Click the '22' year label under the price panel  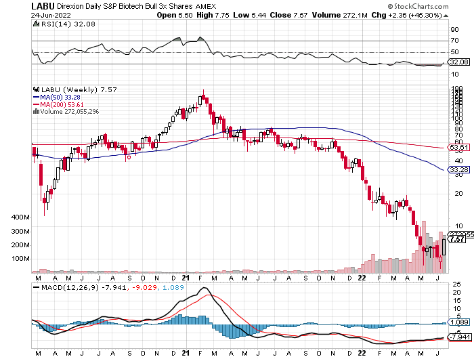tap(362, 278)
